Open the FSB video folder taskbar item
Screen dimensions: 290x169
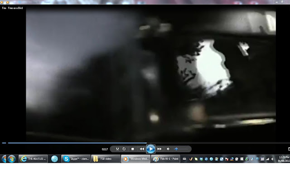(x=106, y=159)
